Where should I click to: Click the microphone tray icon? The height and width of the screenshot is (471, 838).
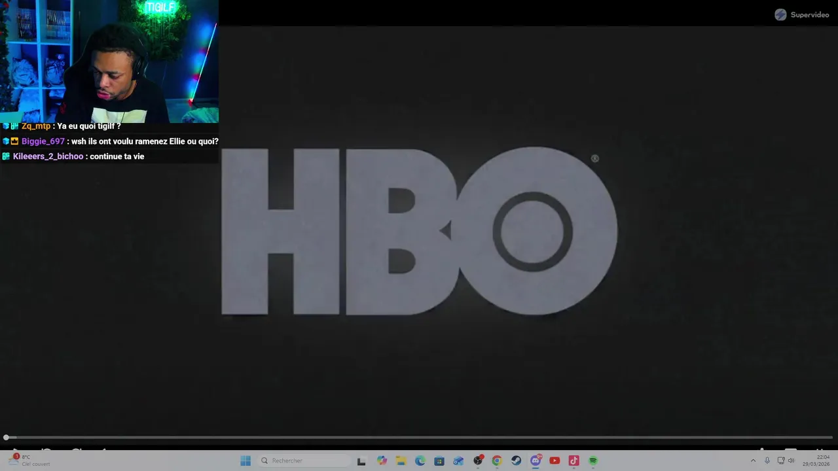[767, 461]
